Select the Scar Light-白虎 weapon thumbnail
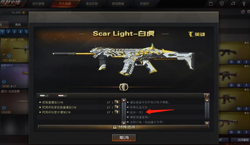This screenshot has height=145, width=250. (x=14, y=50)
